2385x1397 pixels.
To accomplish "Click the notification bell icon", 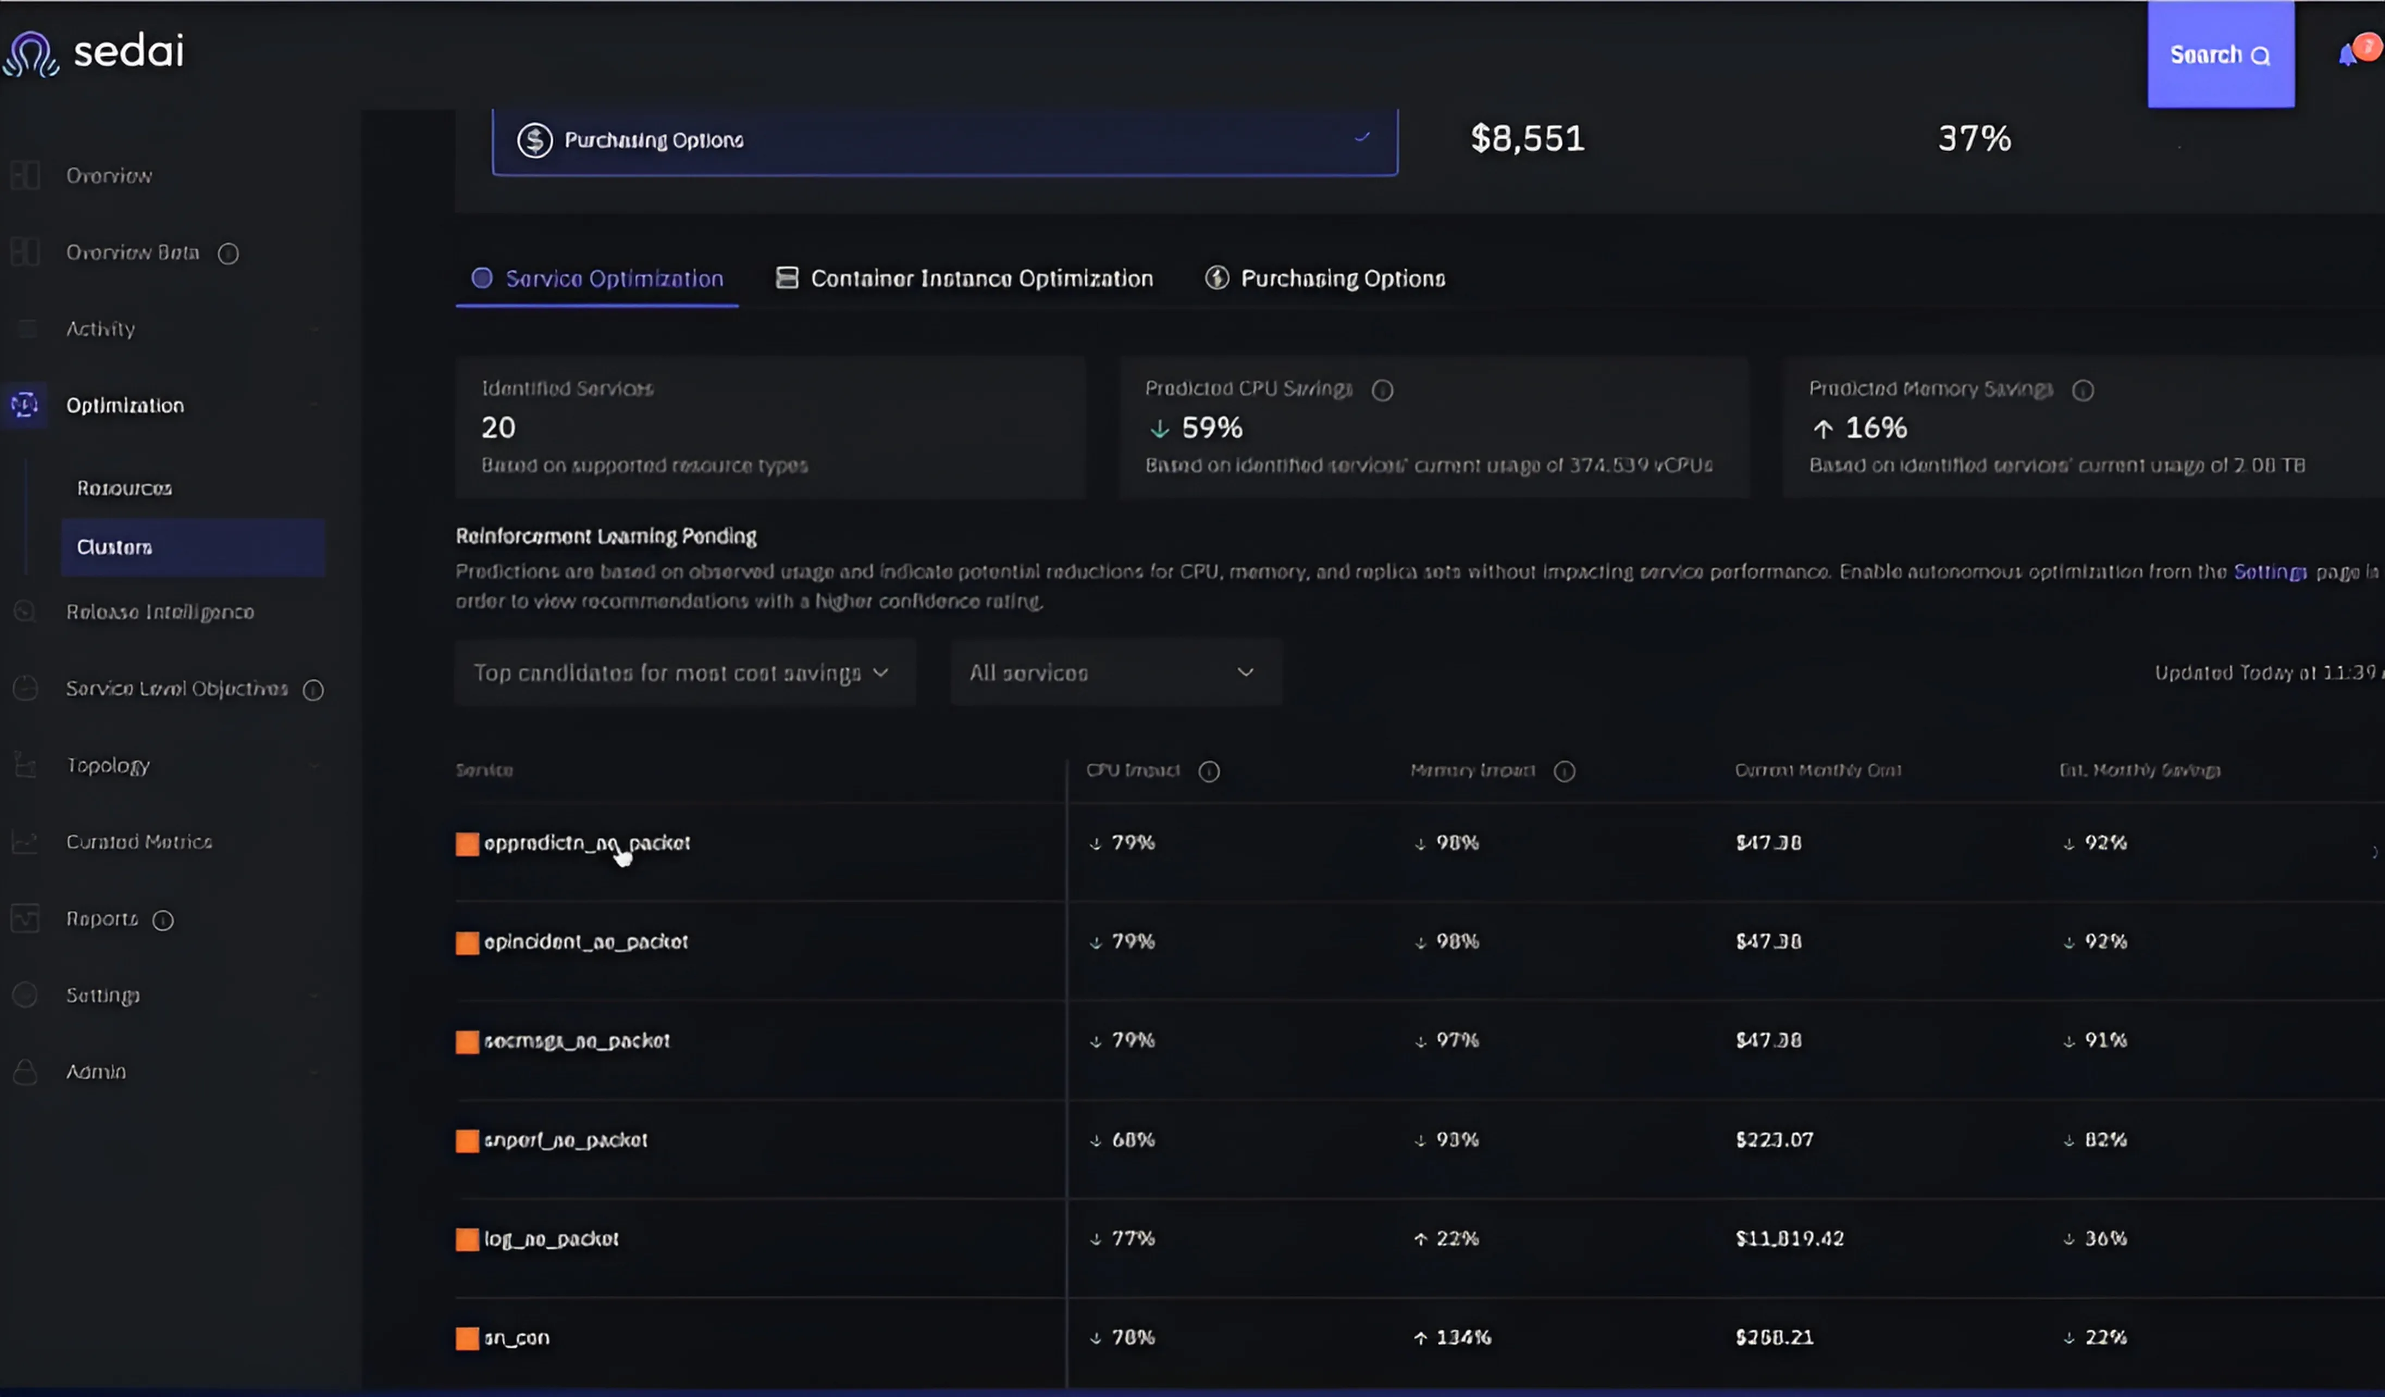I will (x=2349, y=56).
